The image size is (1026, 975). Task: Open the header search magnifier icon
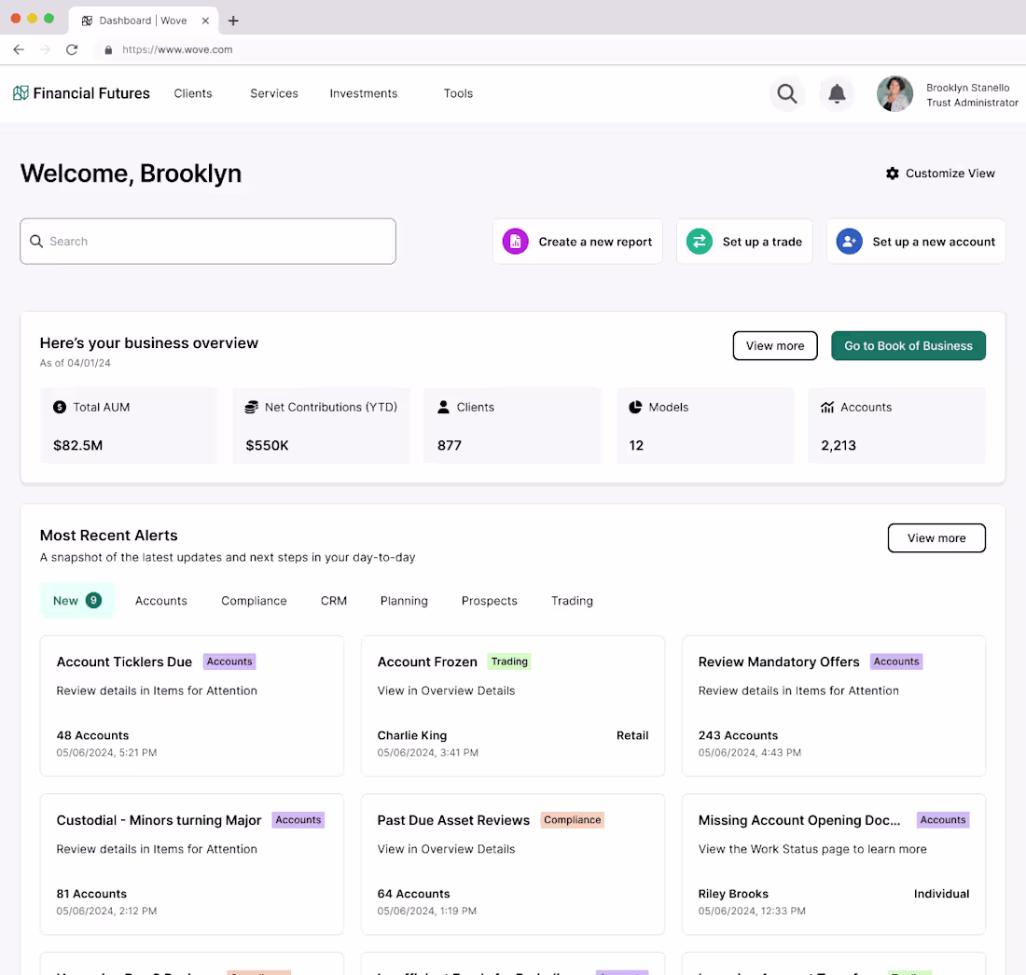(786, 93)
